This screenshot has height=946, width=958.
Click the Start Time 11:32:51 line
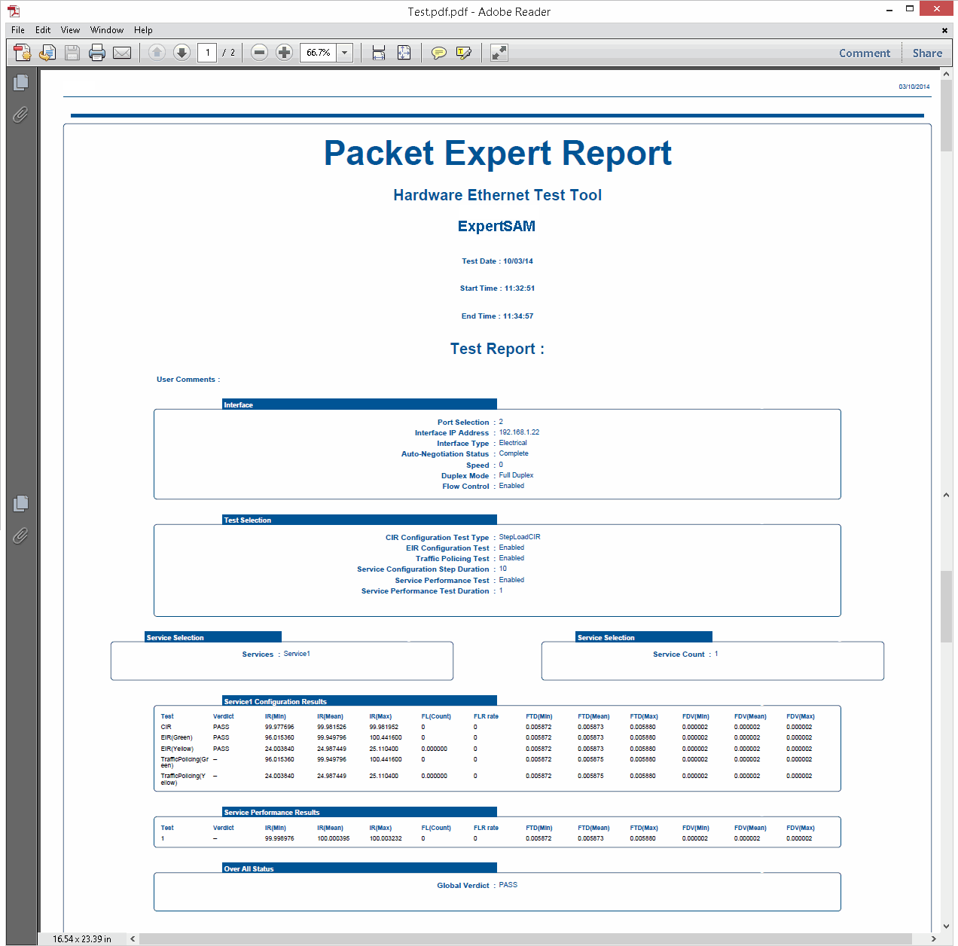(497, 288)
